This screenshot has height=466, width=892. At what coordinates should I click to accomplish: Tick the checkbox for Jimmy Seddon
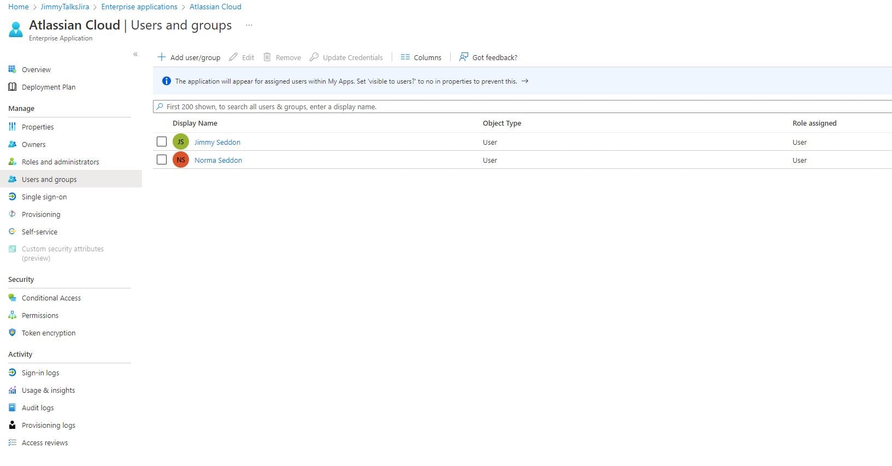coord(162,141)
